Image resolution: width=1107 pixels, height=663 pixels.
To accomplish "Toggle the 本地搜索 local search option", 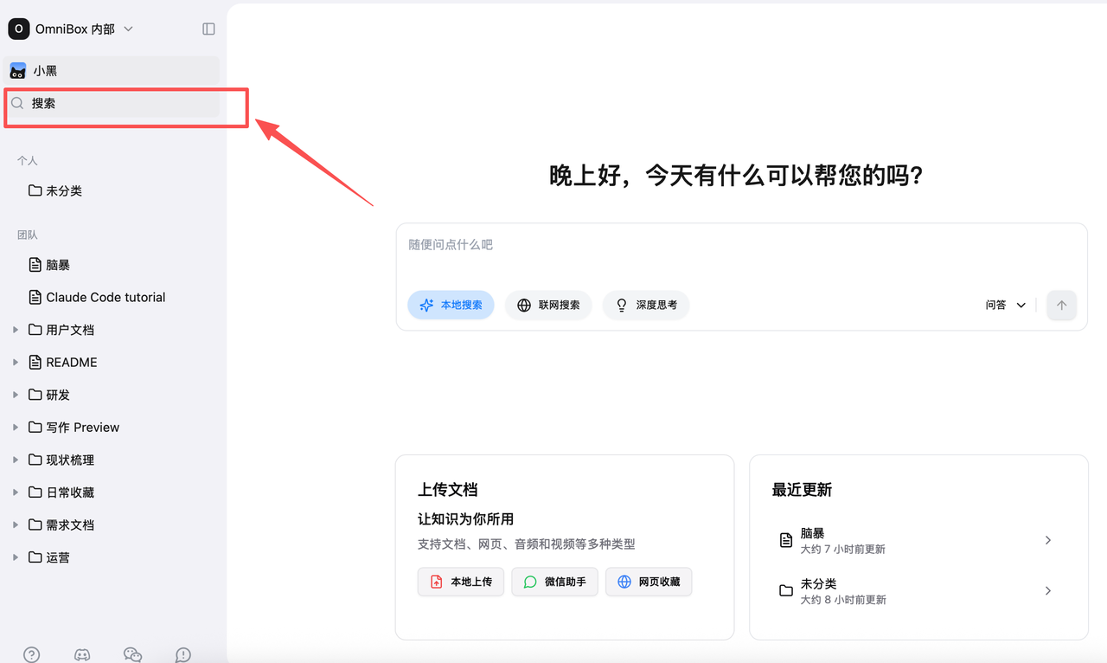I will (x=451, y=305).
